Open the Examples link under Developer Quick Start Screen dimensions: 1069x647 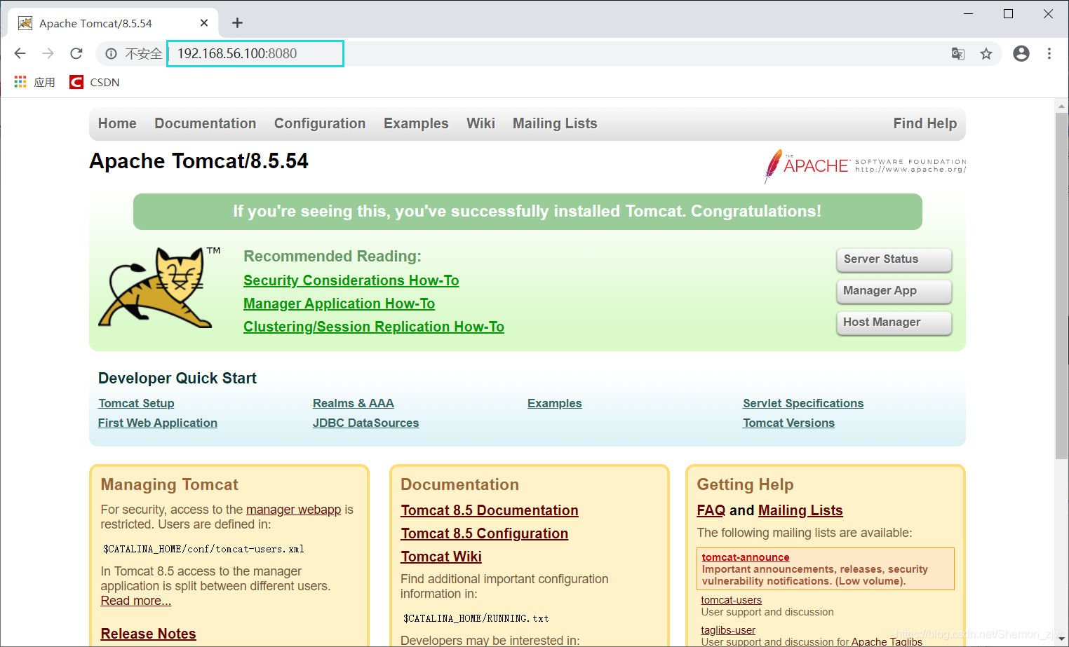555,403
